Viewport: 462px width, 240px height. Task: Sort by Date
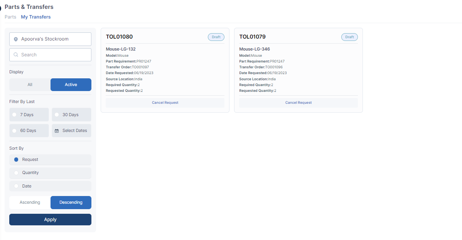[51, 186]
